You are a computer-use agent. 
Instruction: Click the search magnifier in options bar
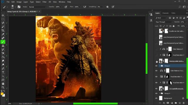point(180,7)
